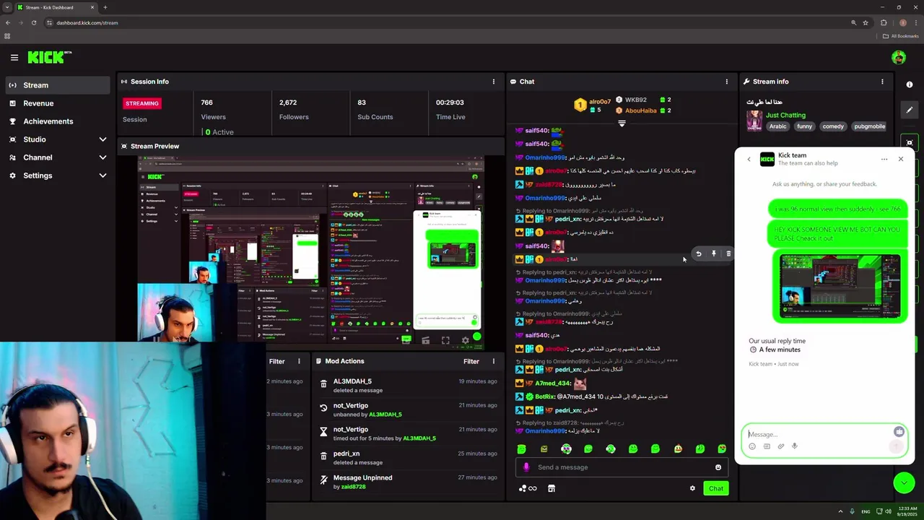Viewport: 924px width, 520px height.
Task: Collapse the chat leaderboard arrow
Action: [622, 123]
